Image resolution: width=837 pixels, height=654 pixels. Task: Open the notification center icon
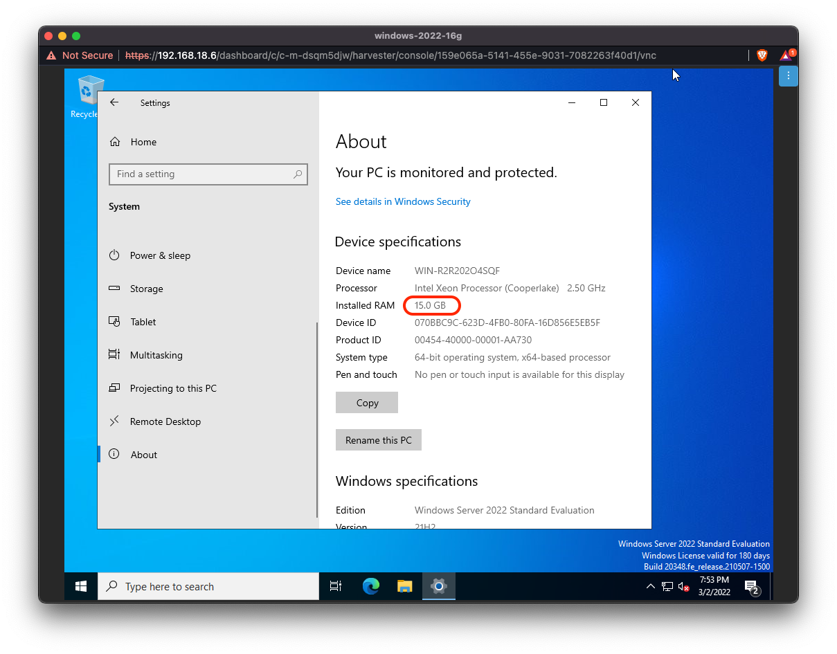(x=752, y=588)
